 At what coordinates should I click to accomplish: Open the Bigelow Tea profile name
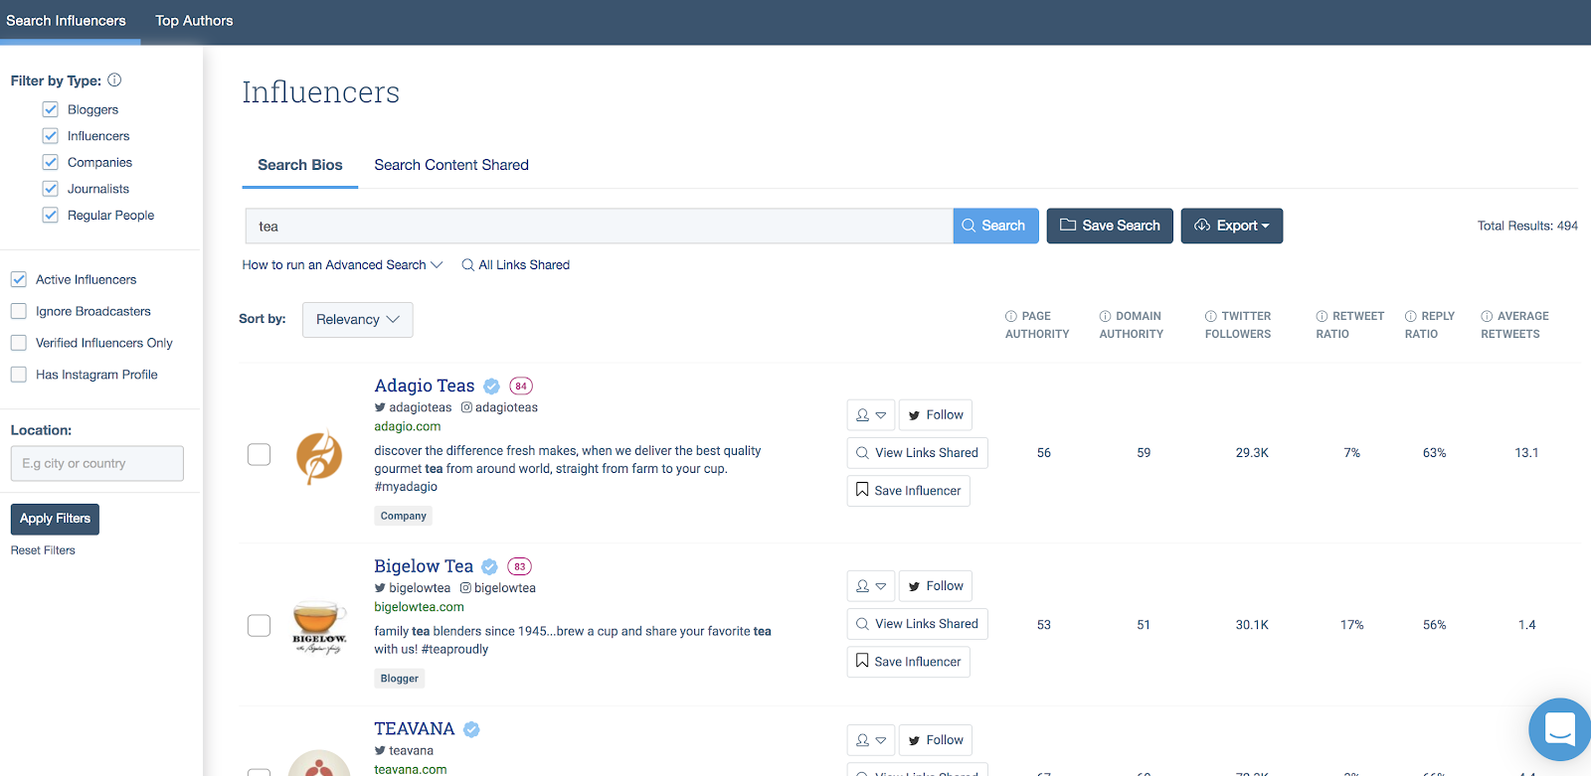pos(424,566)
